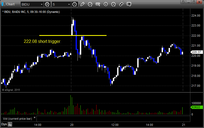Click the 224.00 price axis label
This screenshot has width=204, height=128.
196,16
